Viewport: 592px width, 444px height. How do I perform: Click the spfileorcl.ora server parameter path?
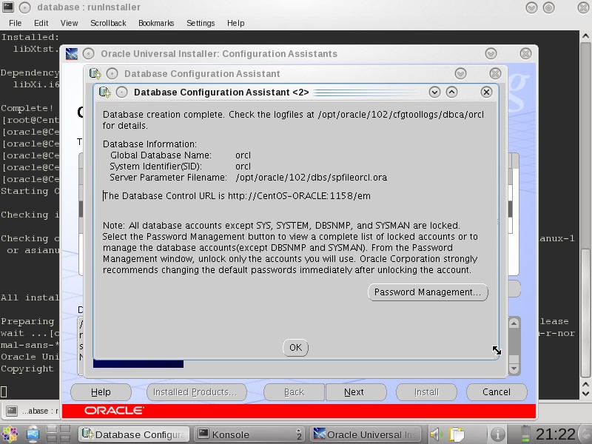[311, 178]
